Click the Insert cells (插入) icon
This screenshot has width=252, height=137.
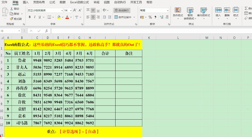click(218, 10)
